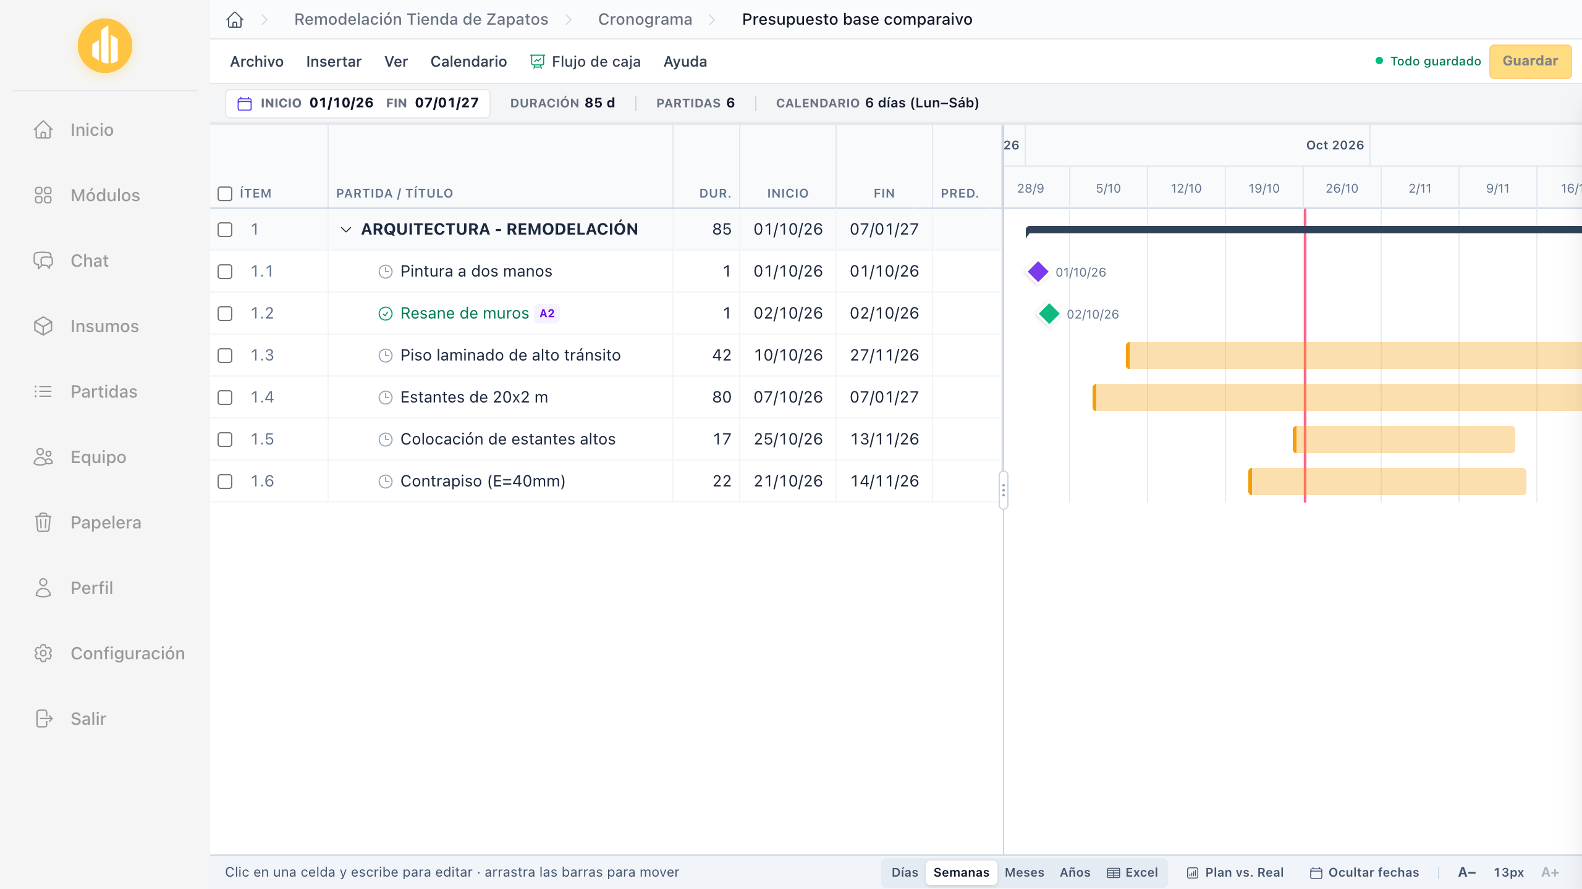Viewport: 1582px width, 889px height.
Task: Check the box for item 1.3
Action: coord(225,356)
